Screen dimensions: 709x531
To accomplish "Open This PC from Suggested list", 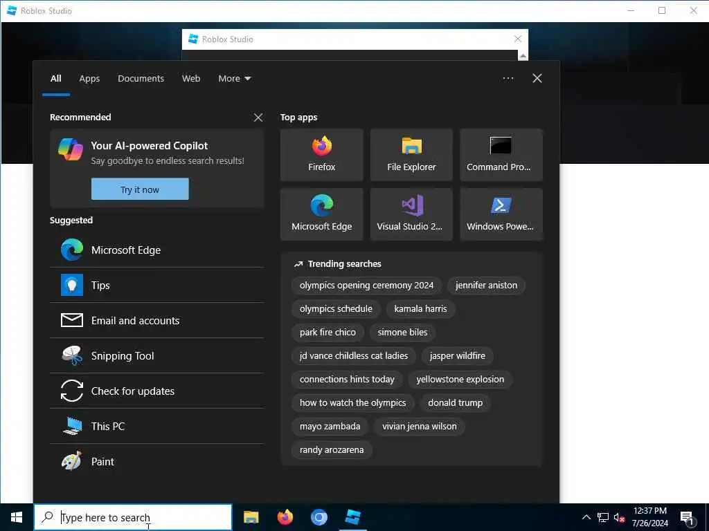I will pos(156,426).
